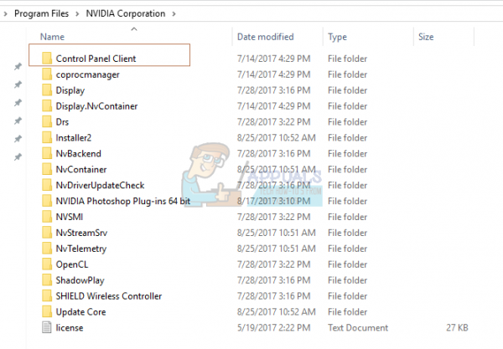The height and width of the screenshot is (349, 503).
Task: Select the Control Panel Client folder name
Action: coord(96,59)
